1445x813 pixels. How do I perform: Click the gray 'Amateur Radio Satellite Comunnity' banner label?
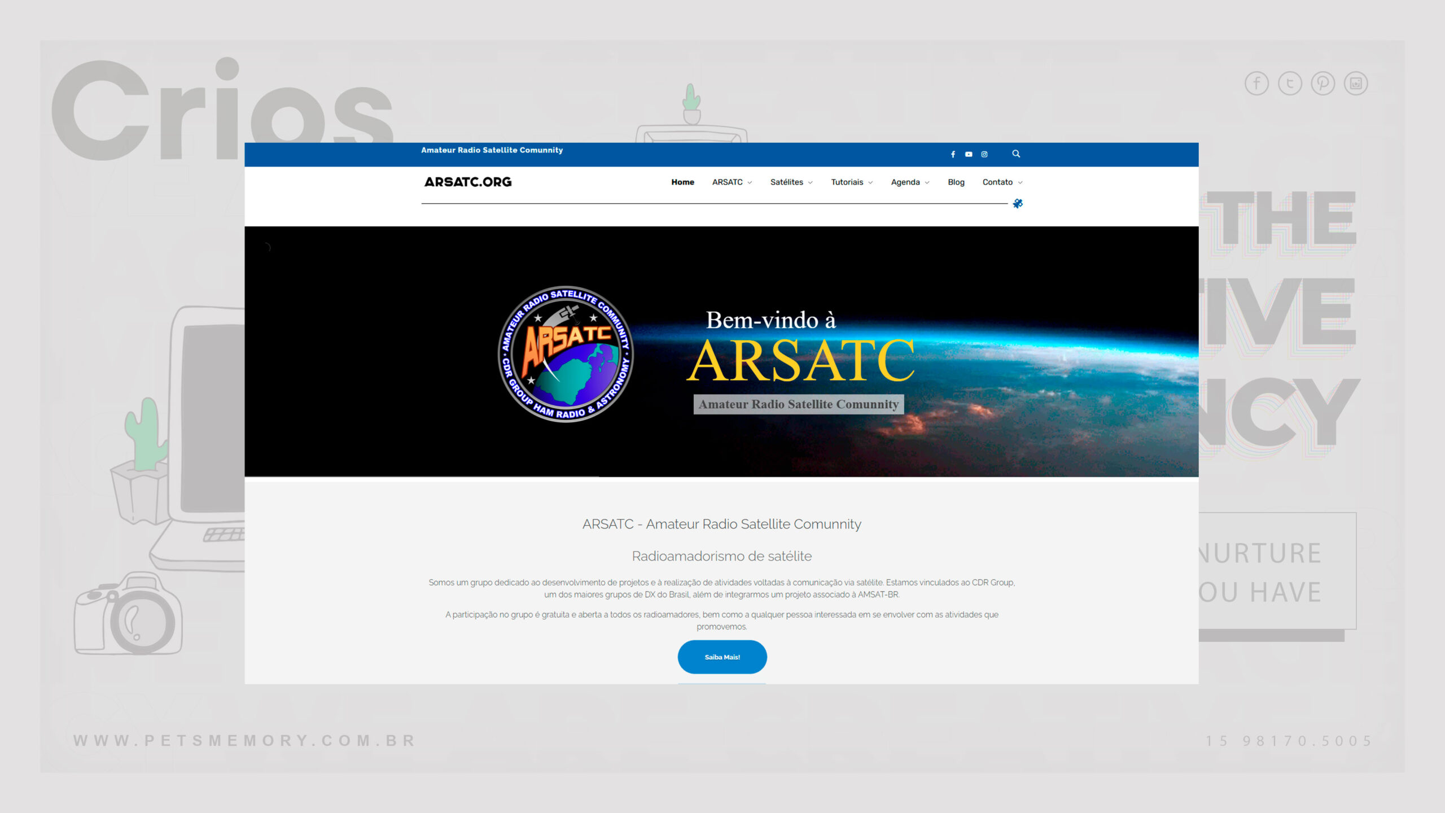coord(798,404)
